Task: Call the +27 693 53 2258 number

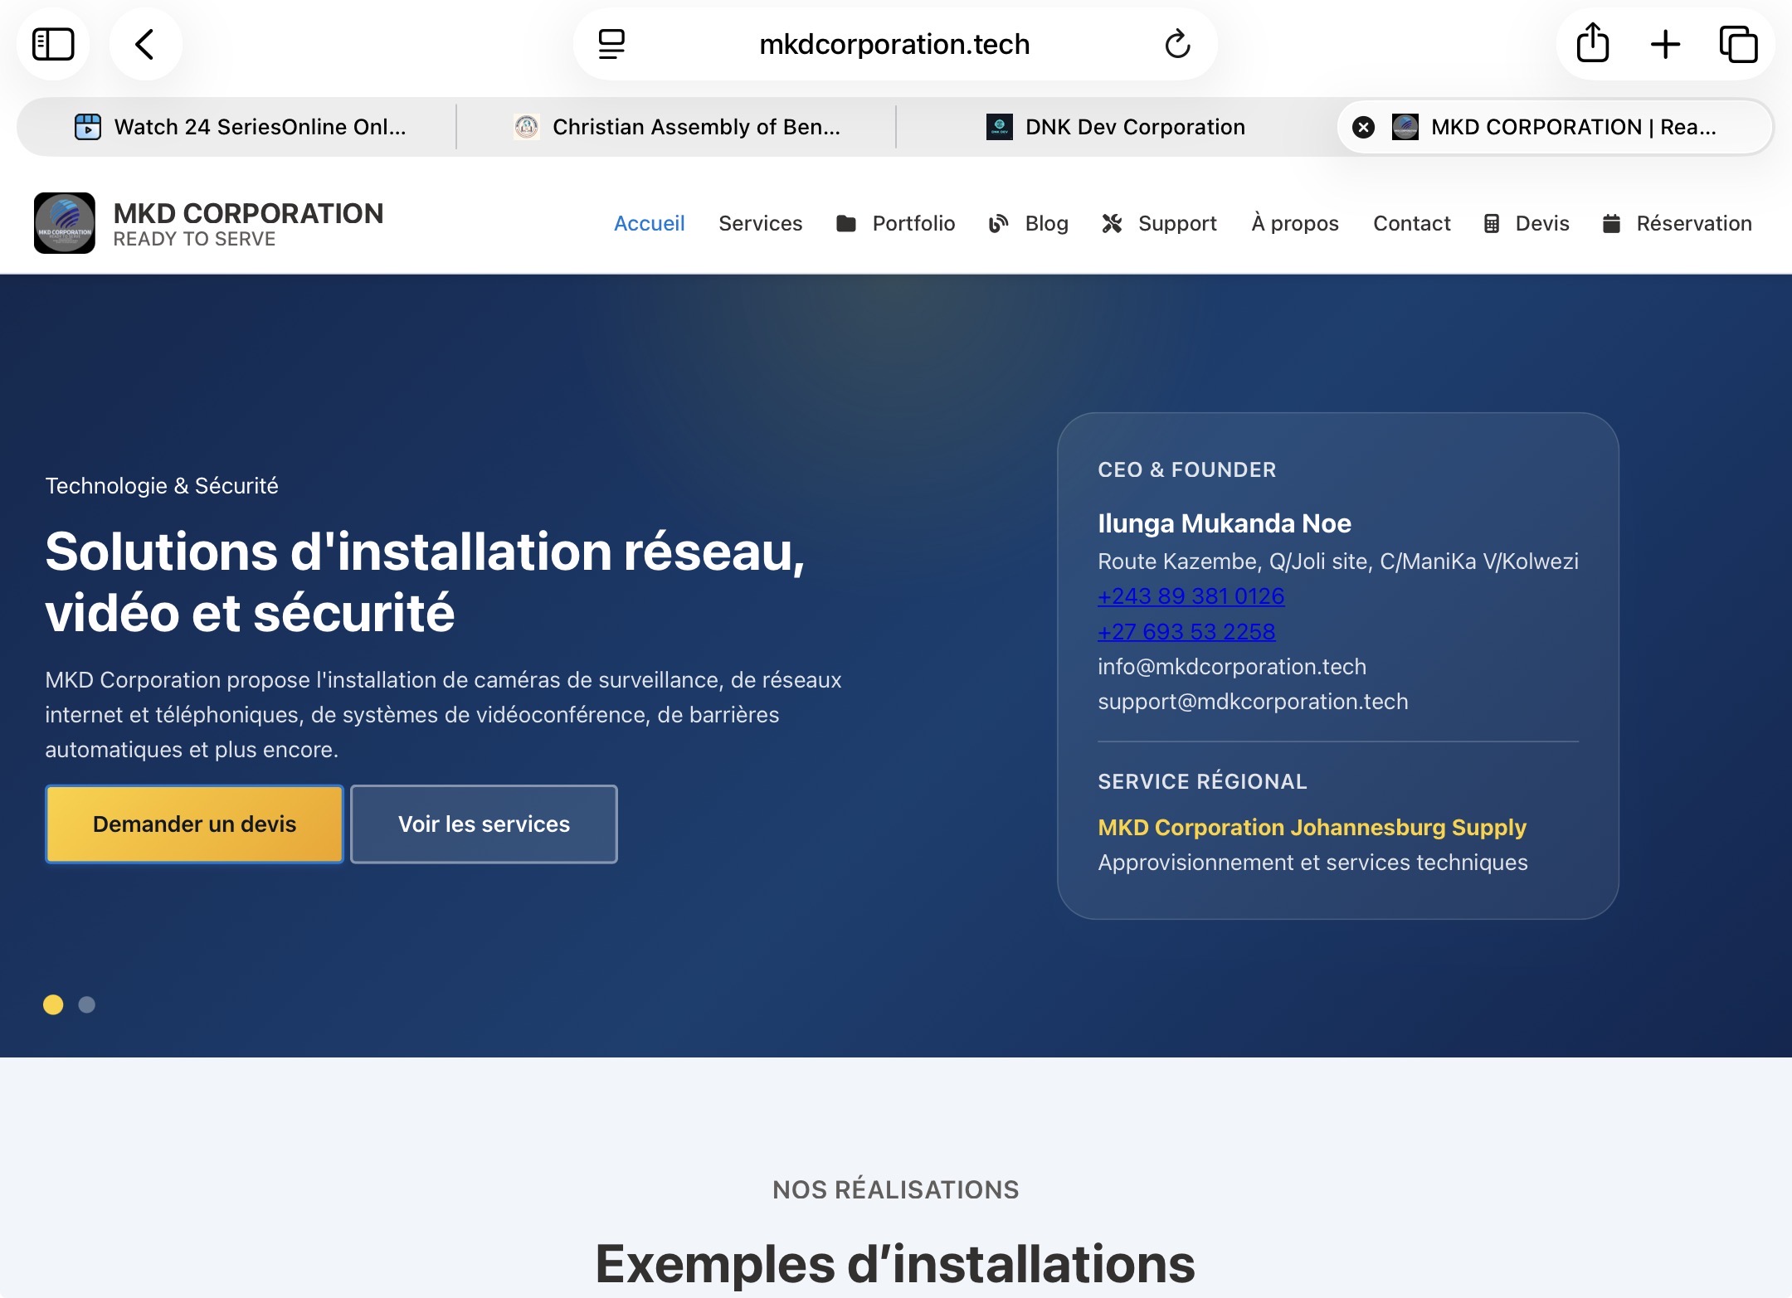Action: pos(1186,632)
